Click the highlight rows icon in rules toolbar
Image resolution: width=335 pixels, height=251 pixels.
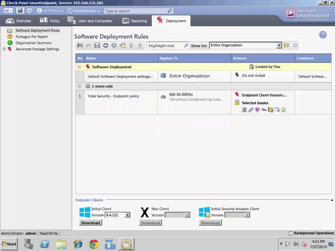[x=123, y=45]
